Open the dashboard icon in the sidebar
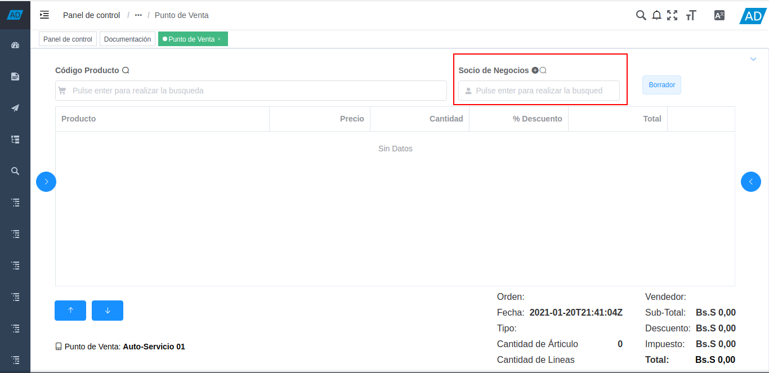The width and height of the screenshot is (769, 373). pyautogui.click(x=15, y=46)
